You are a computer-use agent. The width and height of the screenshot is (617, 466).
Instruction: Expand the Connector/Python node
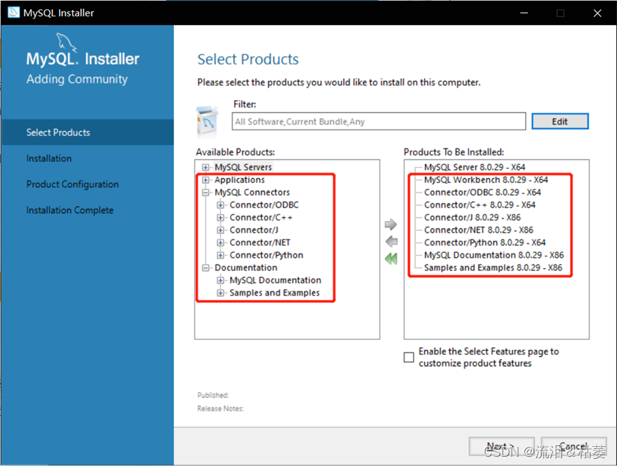(220, 255)
